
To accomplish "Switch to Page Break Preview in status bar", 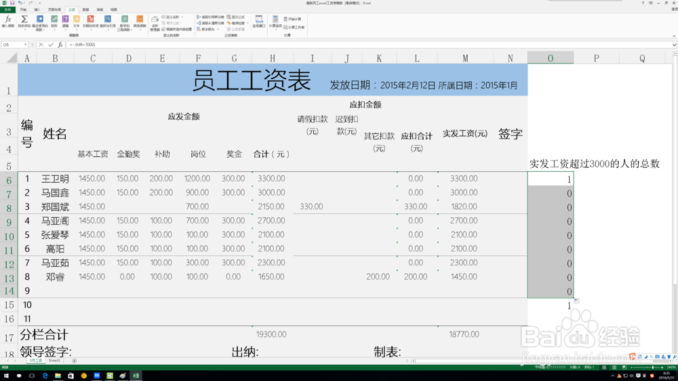I will pos(624,367).
